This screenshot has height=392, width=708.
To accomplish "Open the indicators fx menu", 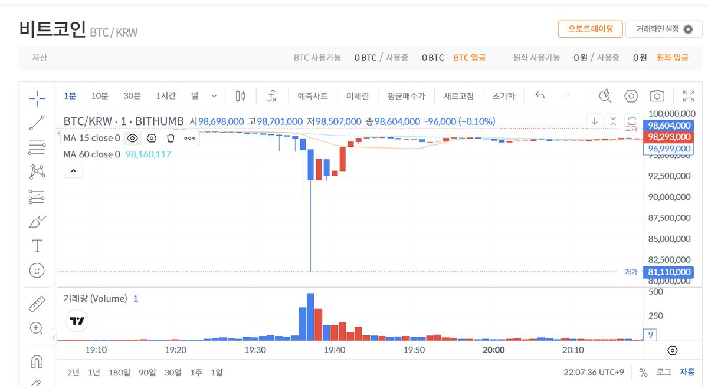I will pyautogui.click(x=272, y=96).
